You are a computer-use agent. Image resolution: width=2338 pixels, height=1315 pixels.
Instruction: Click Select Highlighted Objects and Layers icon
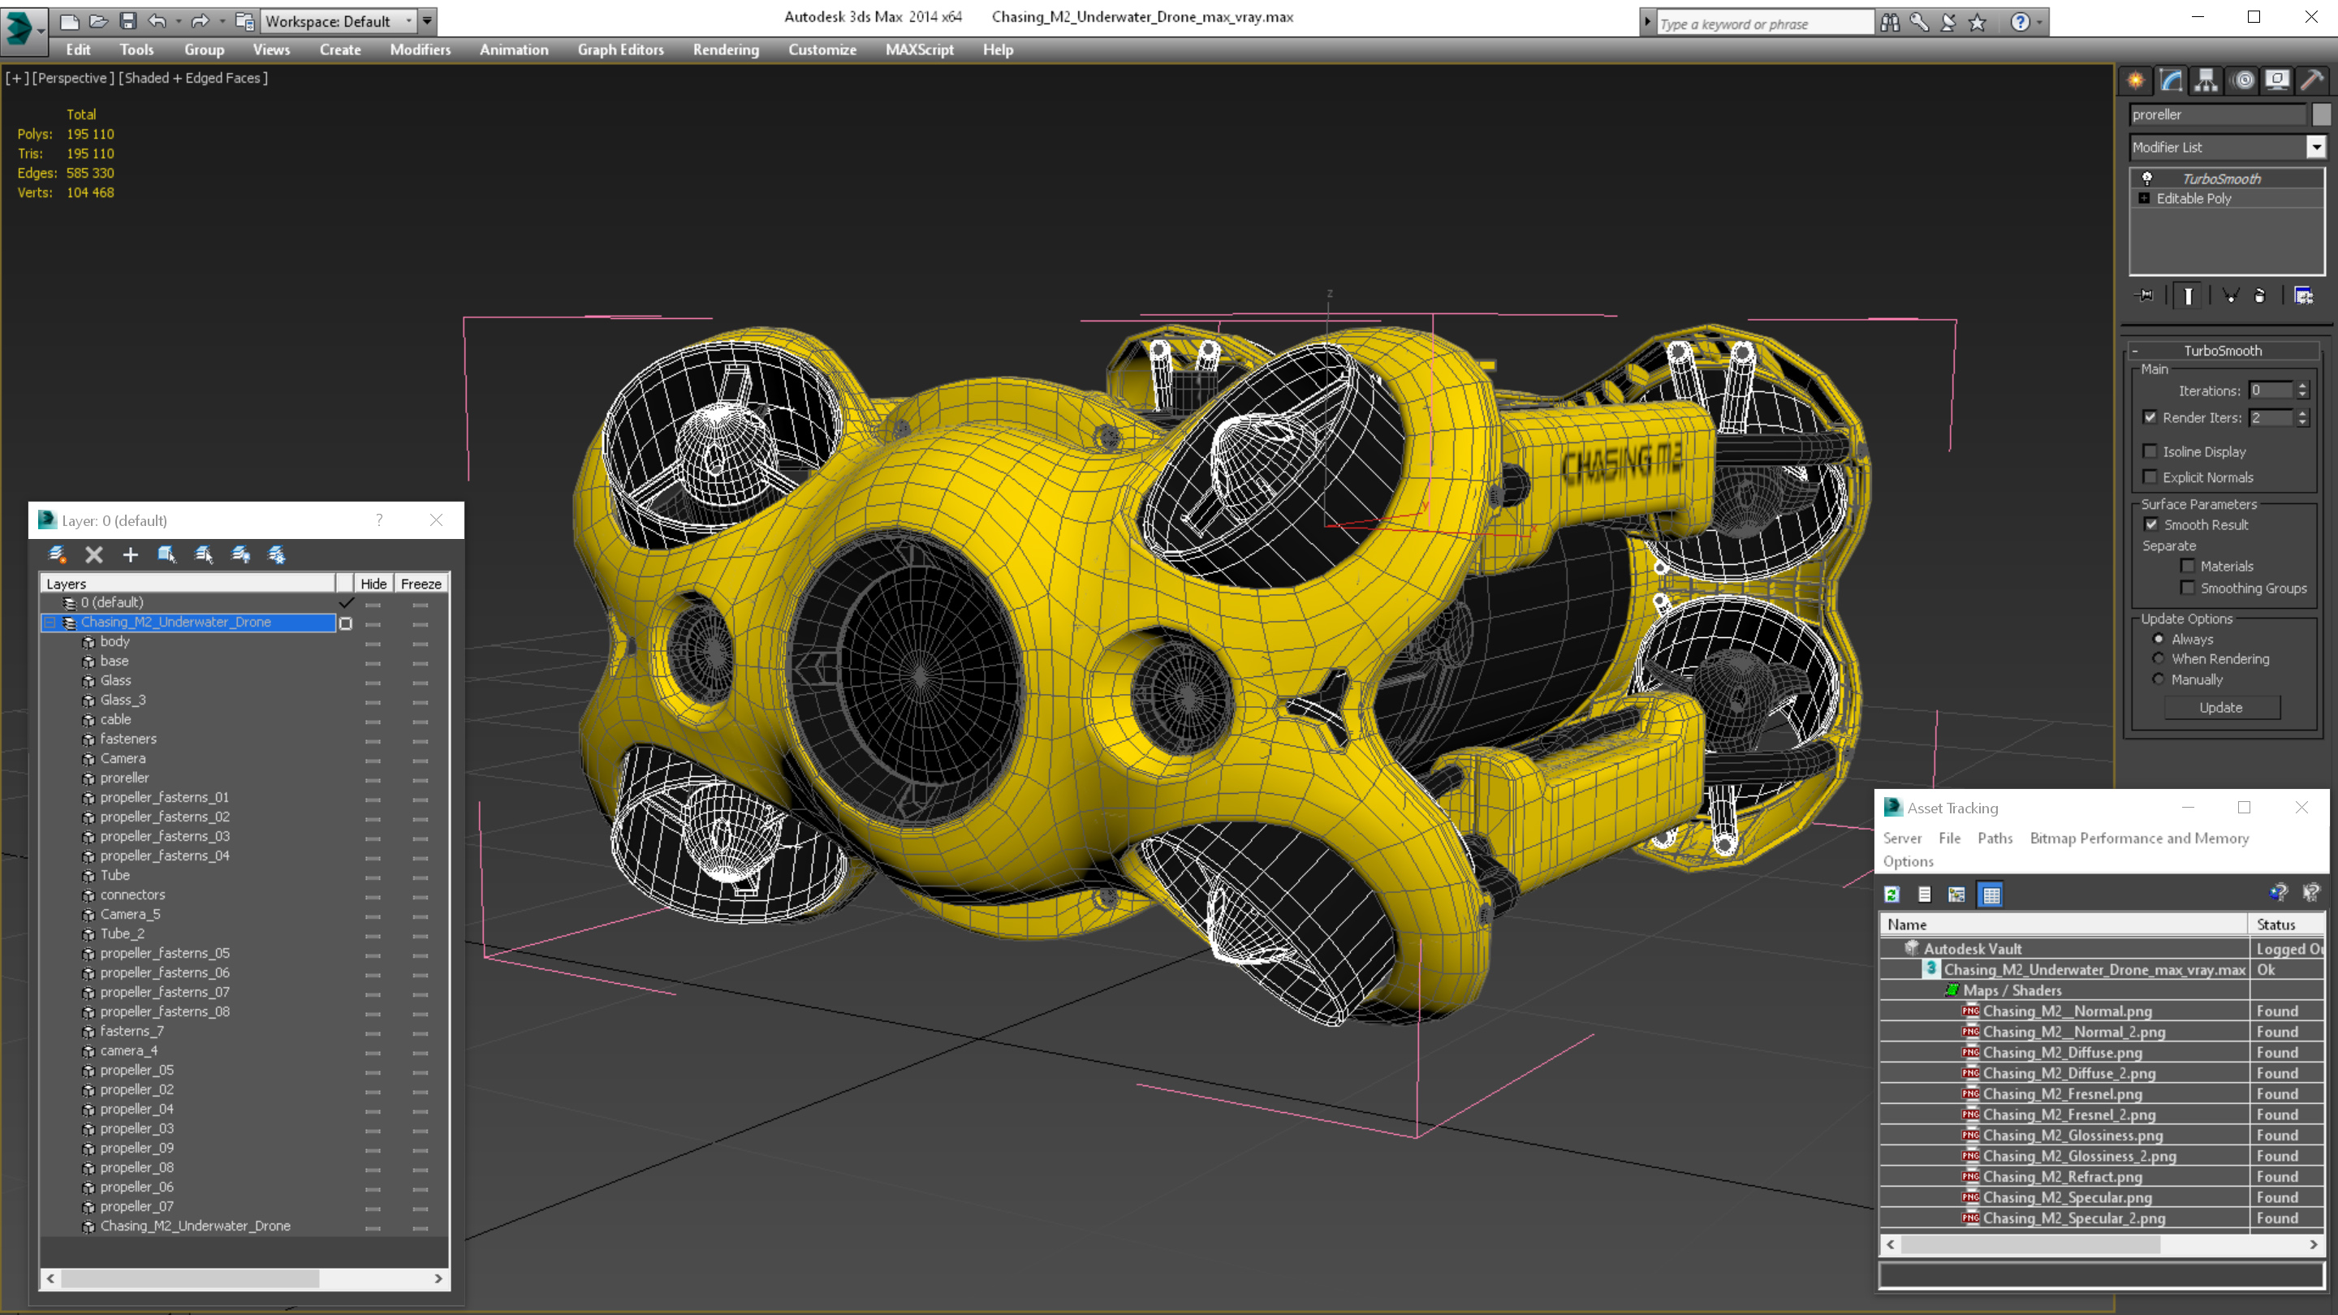(x=166, y=554)
